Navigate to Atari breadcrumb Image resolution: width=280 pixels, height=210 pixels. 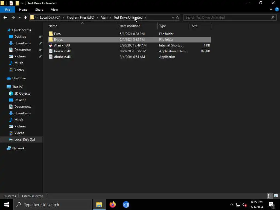pos(104,17)
